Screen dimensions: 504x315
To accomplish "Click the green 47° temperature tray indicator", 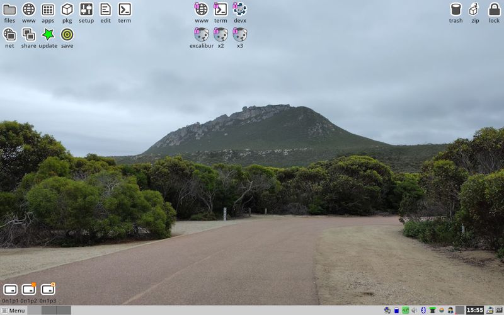I will click(x=405, y=310).
